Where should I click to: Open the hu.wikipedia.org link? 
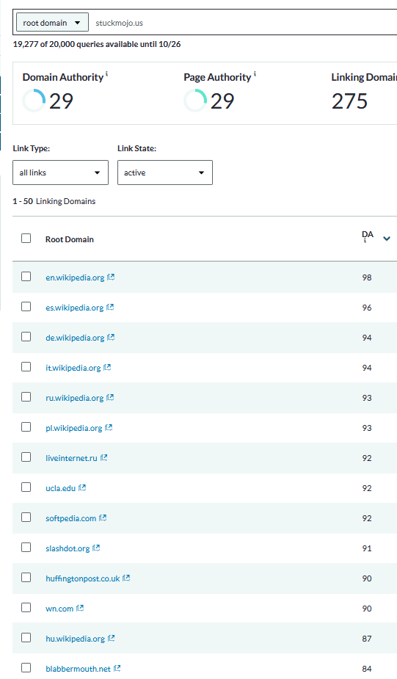tap(76, 639)
